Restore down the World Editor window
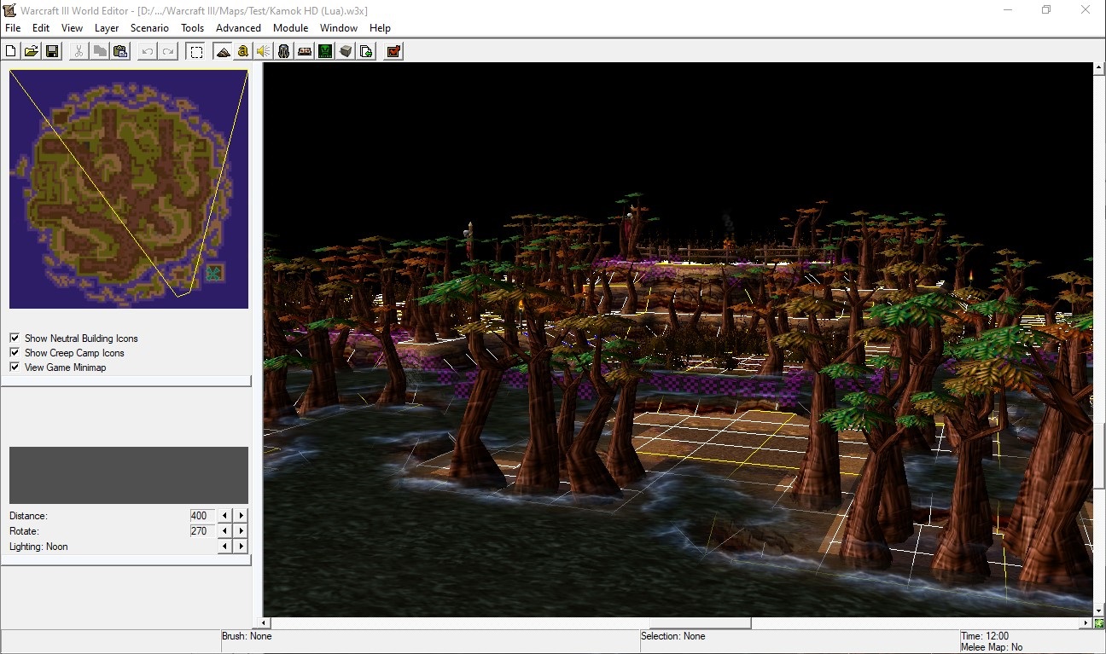This screenshot has width=1106, height=654. tap(1046, 9)
